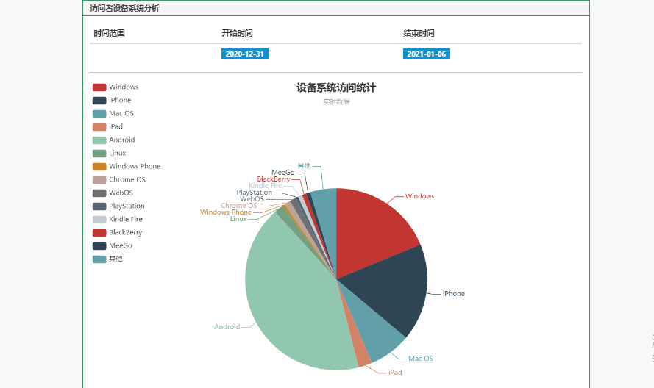Image resolution: width=654 pixels, height=388 pixels.
Task: Click the MeeGo legend icon
Action: (x=99, y=245)
